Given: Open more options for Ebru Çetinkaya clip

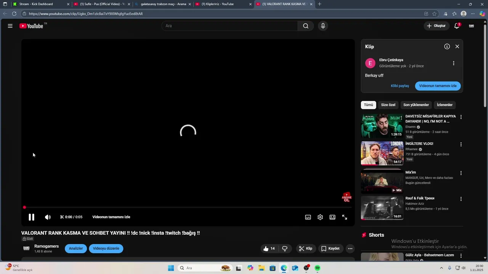Looking at the screenshot, I should click(454, 63).
